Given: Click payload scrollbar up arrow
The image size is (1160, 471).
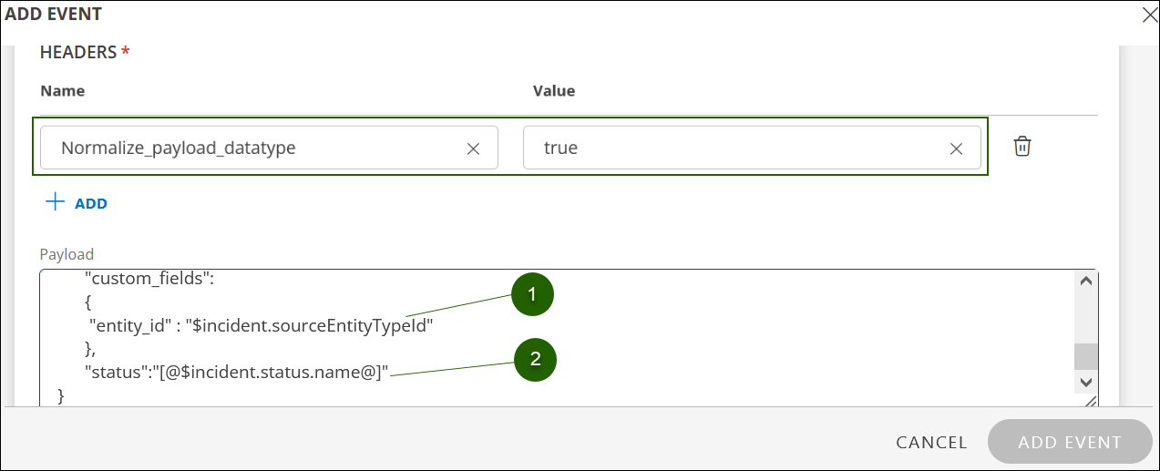Looking at the screenshot, I should click(x=1085, y=282).
